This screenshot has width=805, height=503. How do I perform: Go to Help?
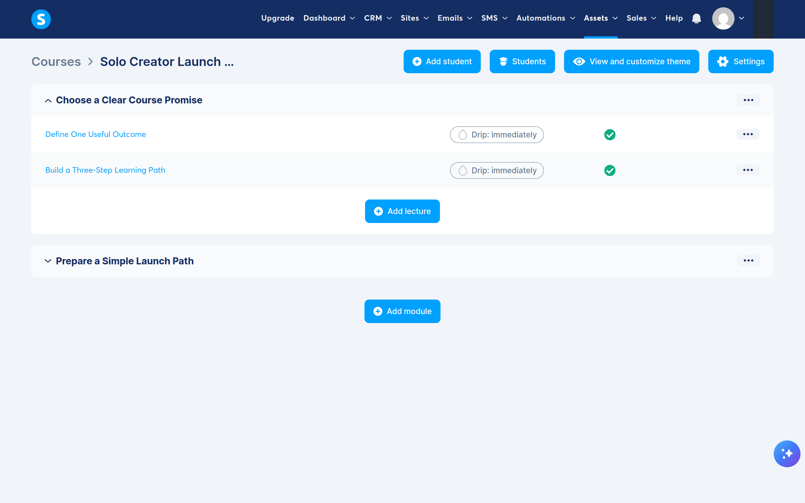click(x=674, y=18)
